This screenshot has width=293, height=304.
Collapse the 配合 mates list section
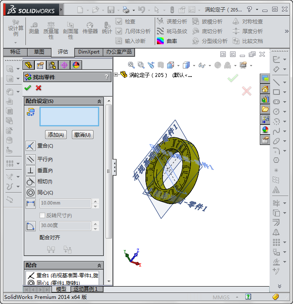[x=100, y=265]
